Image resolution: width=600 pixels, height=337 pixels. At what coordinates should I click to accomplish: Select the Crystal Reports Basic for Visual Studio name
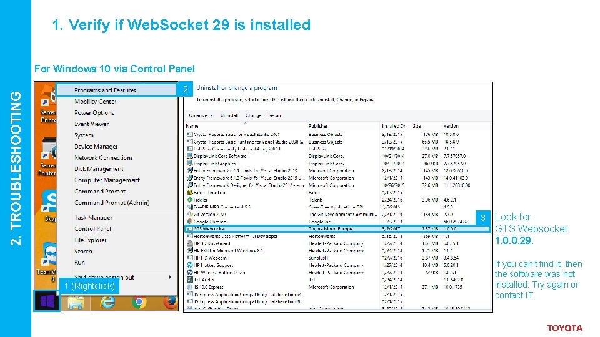tap(237, 135)
